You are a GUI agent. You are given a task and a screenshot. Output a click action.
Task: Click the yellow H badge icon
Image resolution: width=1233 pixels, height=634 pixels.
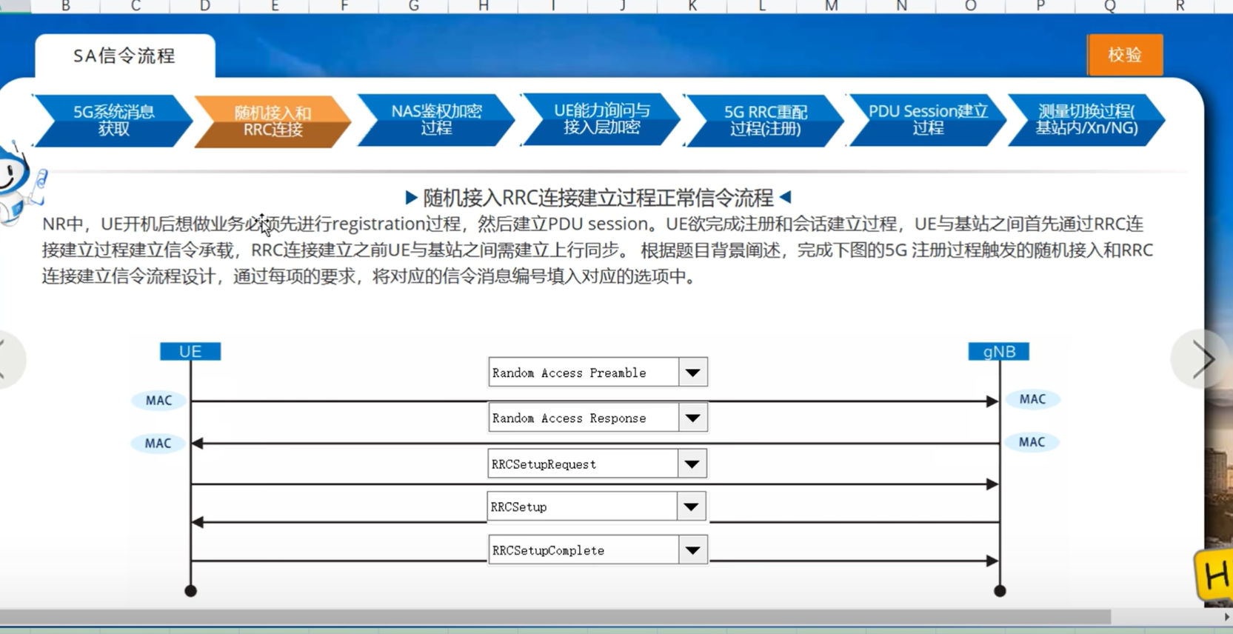pyautogui.click(x=1214, y=575)
